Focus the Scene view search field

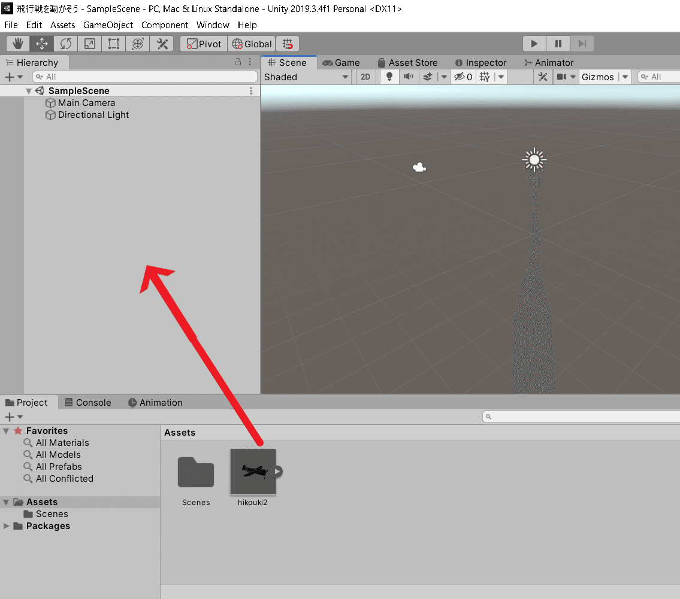pos(659,77)
